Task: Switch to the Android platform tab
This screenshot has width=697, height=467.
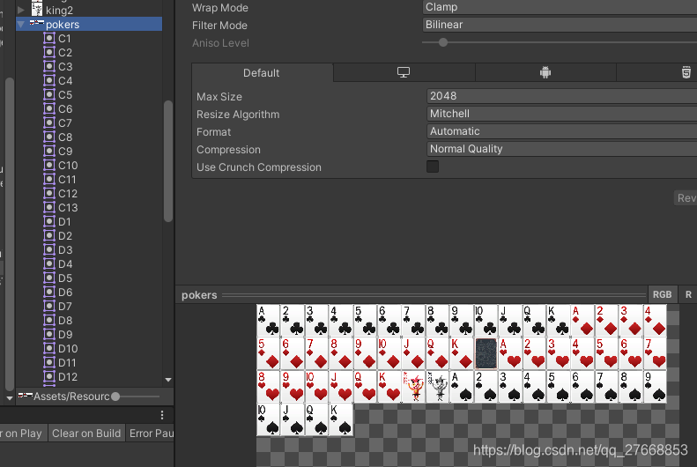Action: pyautogui.click(x=545, y=72)
